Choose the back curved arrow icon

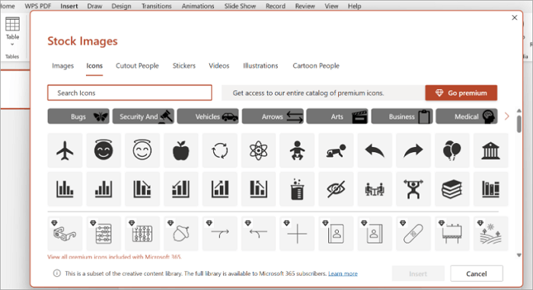click(375, 150)
